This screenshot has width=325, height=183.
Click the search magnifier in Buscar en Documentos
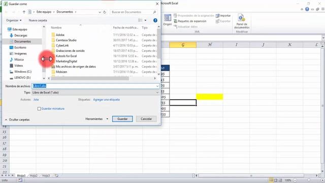pos(154,12)
